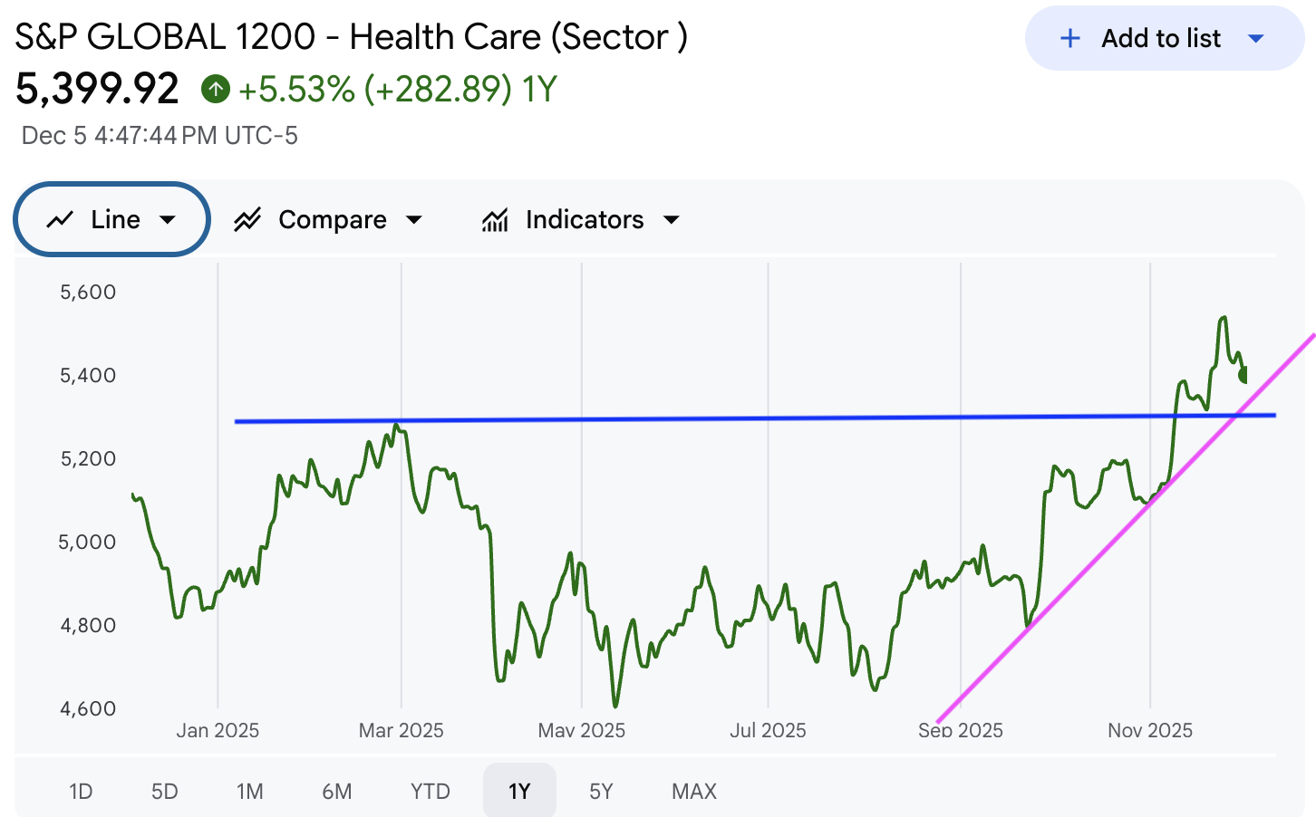Choose the YTD time range
The image size is (1316, 817).
coord(430,792)
